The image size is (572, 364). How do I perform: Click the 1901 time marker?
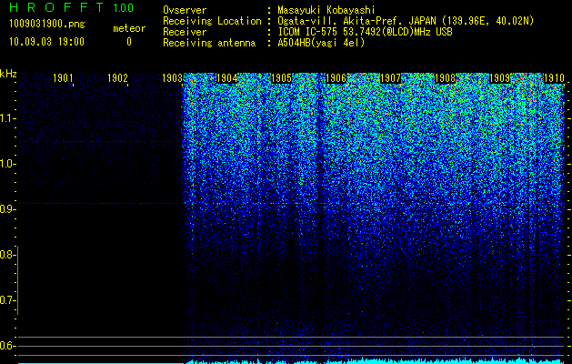pyautogui.click(x=63, y=78)
